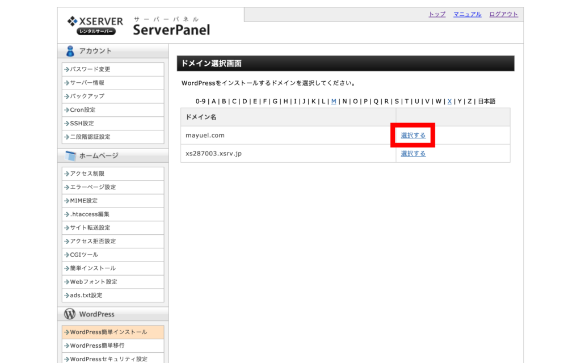Click the homepage section icon
This screenshot has height=363, width=581.
click(70, 156)
